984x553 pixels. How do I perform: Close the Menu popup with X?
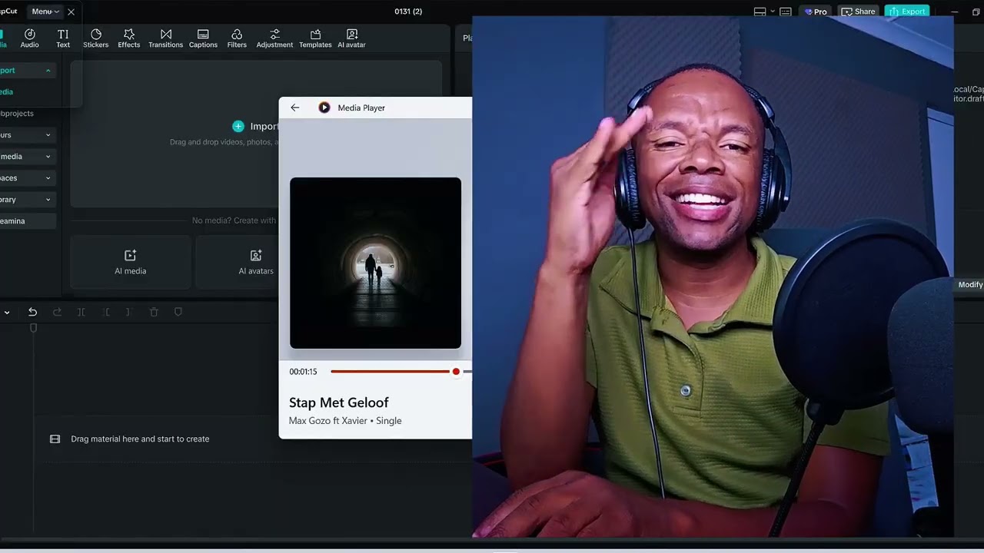71,12
